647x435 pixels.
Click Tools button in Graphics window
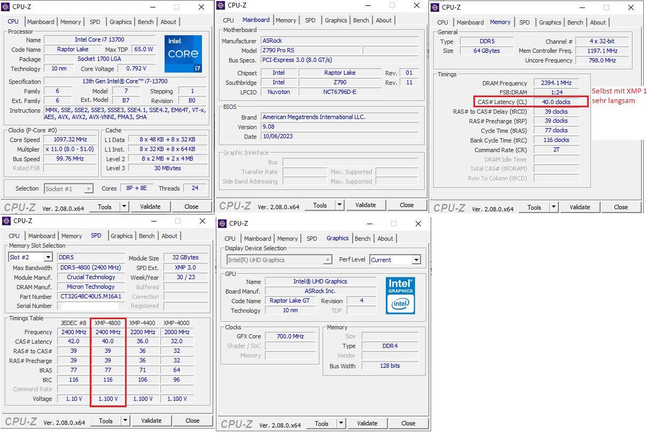click(322, 423)
